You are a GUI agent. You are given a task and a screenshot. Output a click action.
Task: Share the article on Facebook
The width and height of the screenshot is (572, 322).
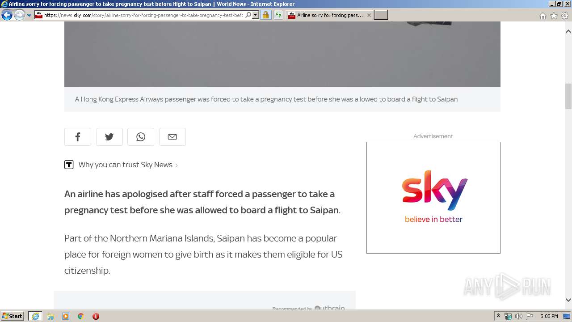78,137
